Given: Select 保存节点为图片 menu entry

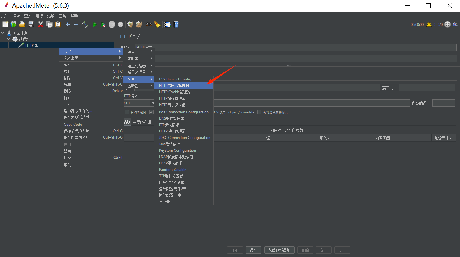Looking at the screenshot, I should click(91, 131).
